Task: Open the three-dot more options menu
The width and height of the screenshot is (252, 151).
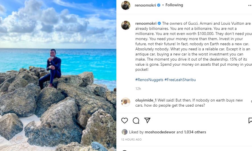Action: (x=250, y=5)
